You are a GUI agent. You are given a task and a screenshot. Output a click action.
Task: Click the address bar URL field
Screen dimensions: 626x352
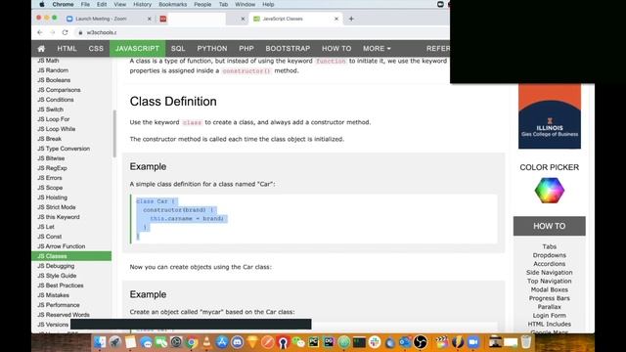[x=263, y=32]
